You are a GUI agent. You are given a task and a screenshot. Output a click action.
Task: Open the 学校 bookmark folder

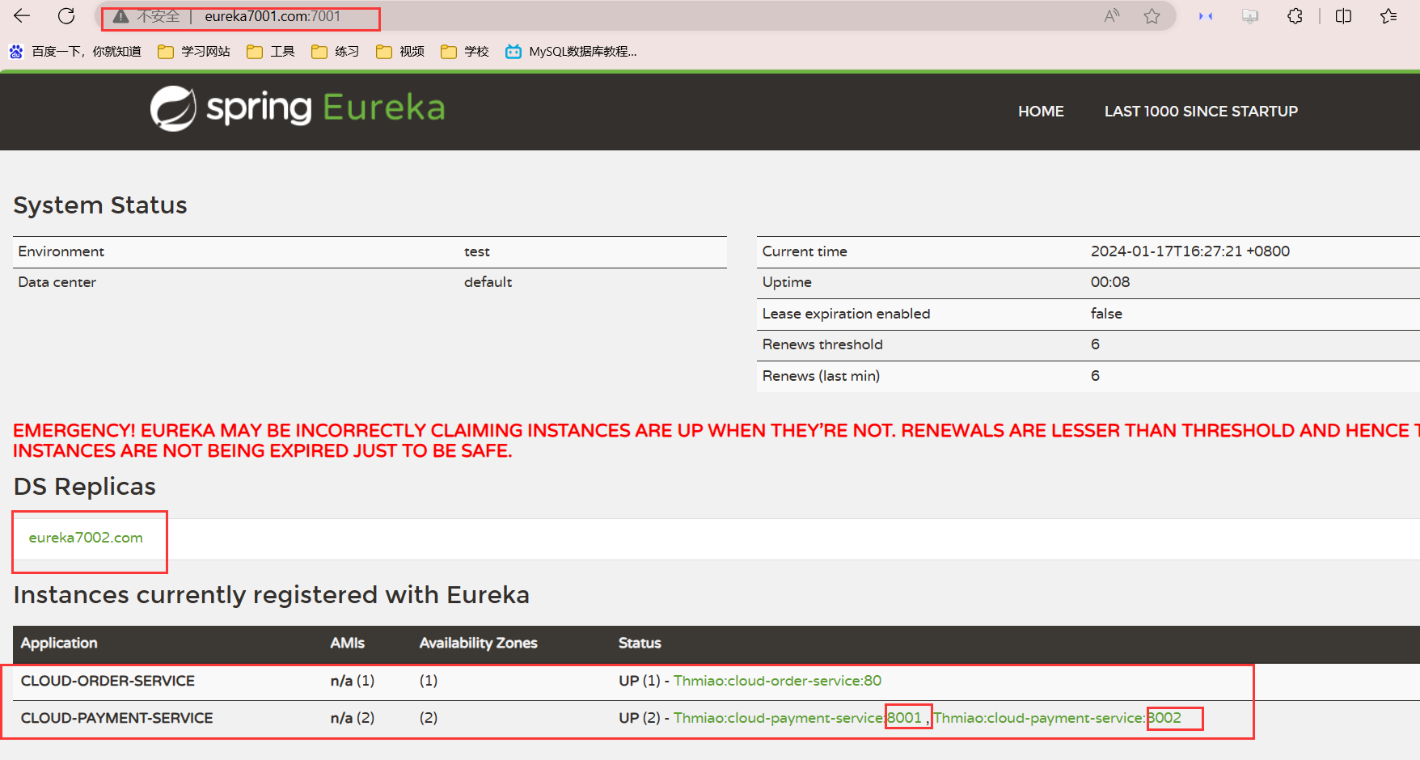pos(465,51)
